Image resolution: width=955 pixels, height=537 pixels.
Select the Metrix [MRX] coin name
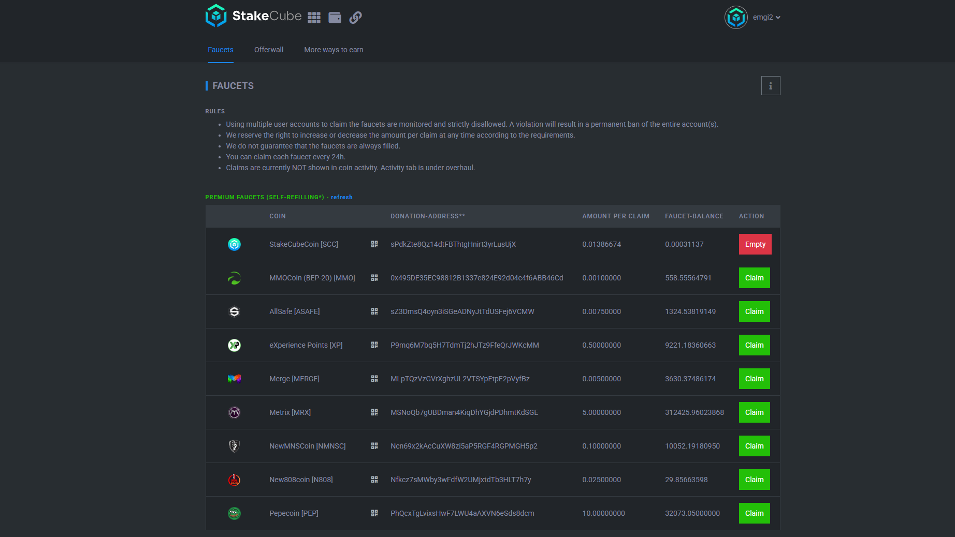coord(290,412)
